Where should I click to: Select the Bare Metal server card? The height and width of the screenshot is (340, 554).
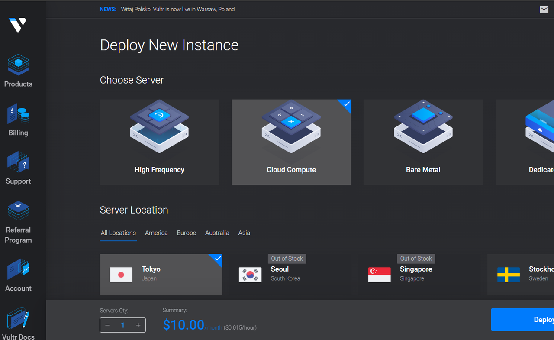coord(423,142)
